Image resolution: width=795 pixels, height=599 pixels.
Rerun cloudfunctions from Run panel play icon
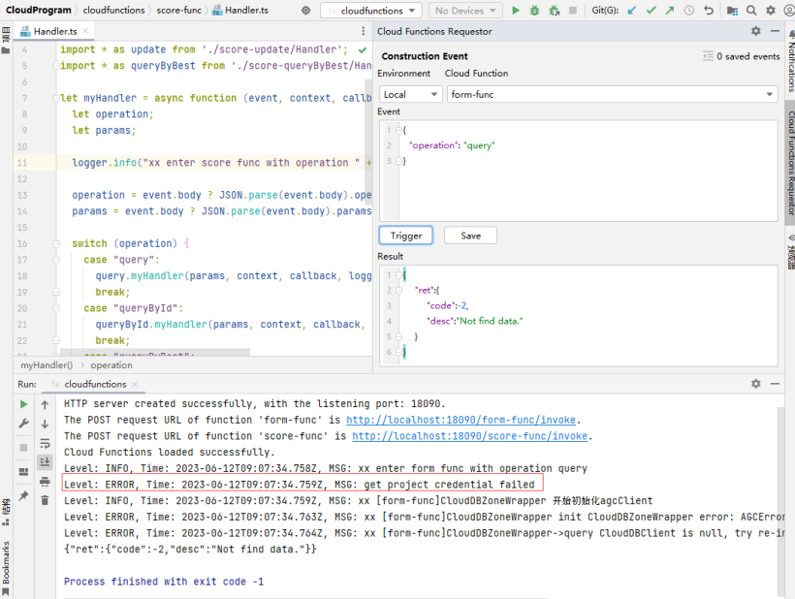[23, 404]
